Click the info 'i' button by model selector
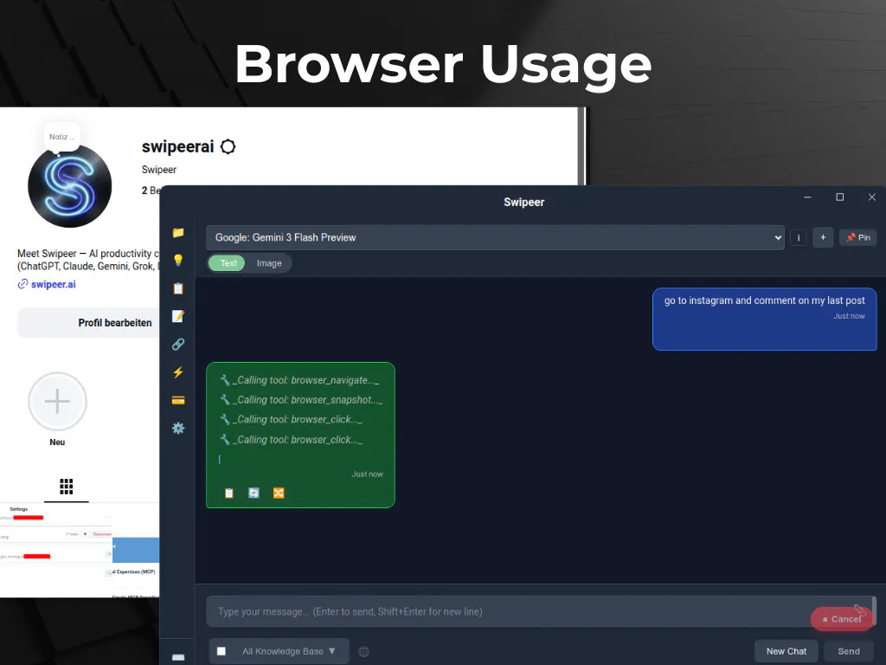 pyautogui.click(x=799, y=238)
